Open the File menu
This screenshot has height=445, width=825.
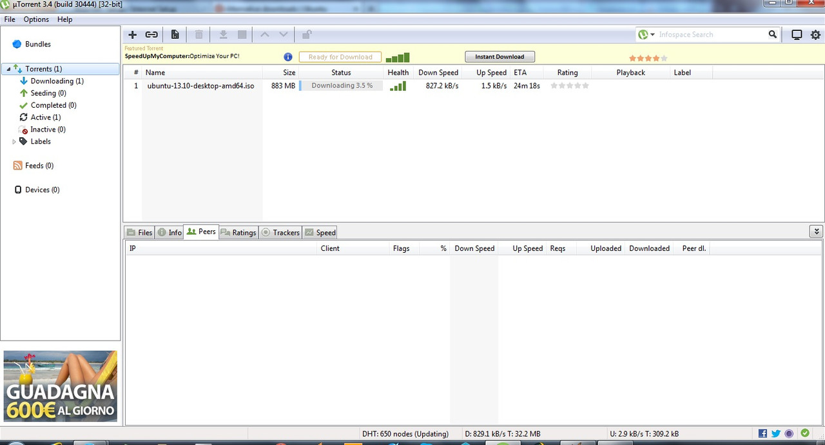[x=10, y=19]
